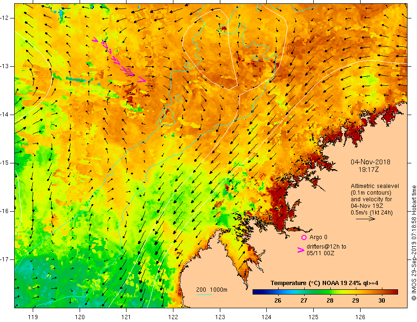Click the and velocity for text line

point(371,199)
